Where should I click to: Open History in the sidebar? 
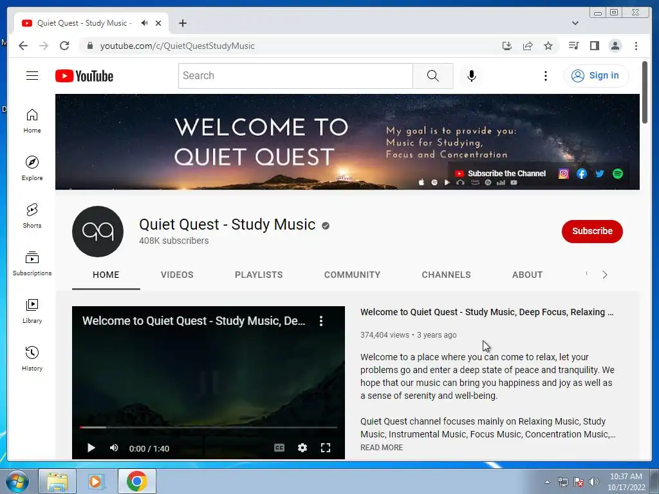[x=32, y=358]
